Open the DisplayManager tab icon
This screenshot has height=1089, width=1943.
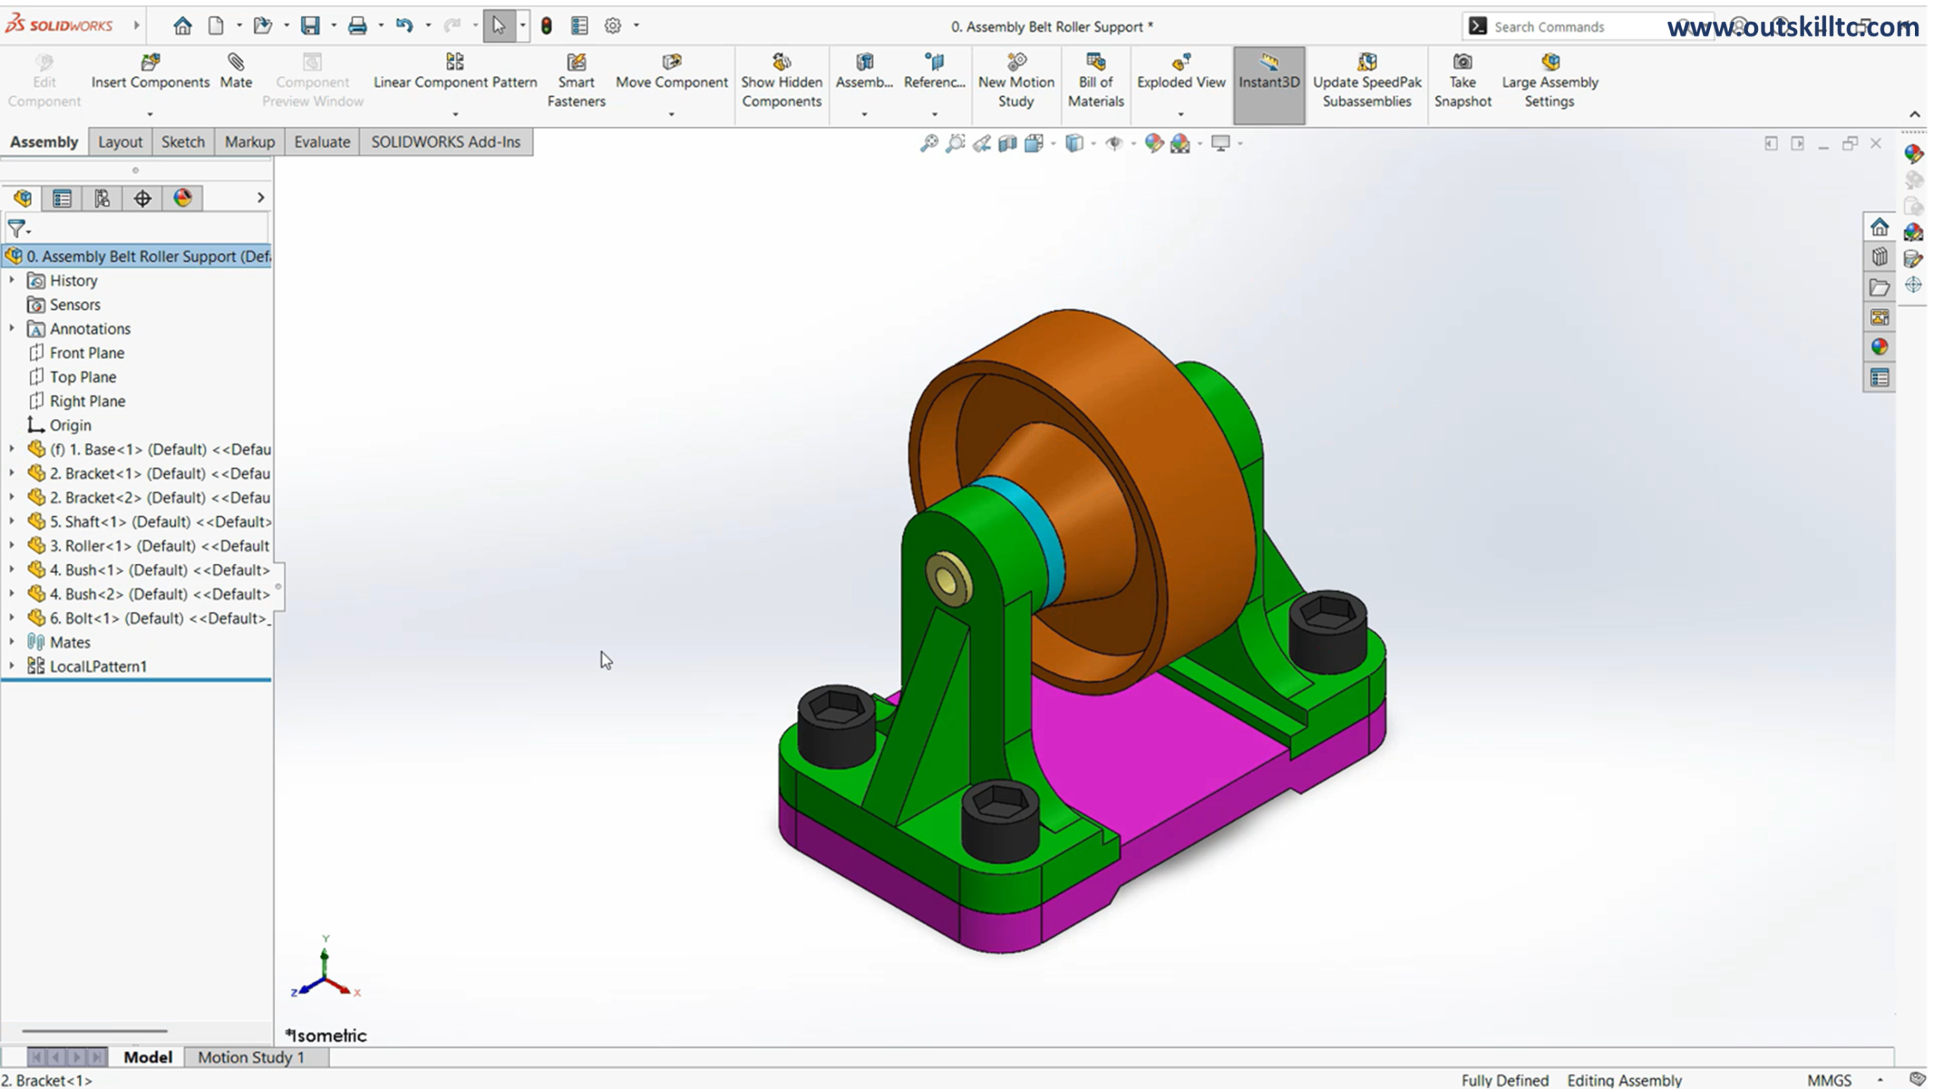182,199
